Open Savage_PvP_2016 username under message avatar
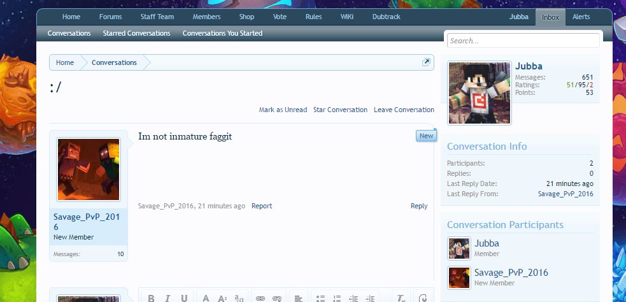 click(x=87, y=222)
